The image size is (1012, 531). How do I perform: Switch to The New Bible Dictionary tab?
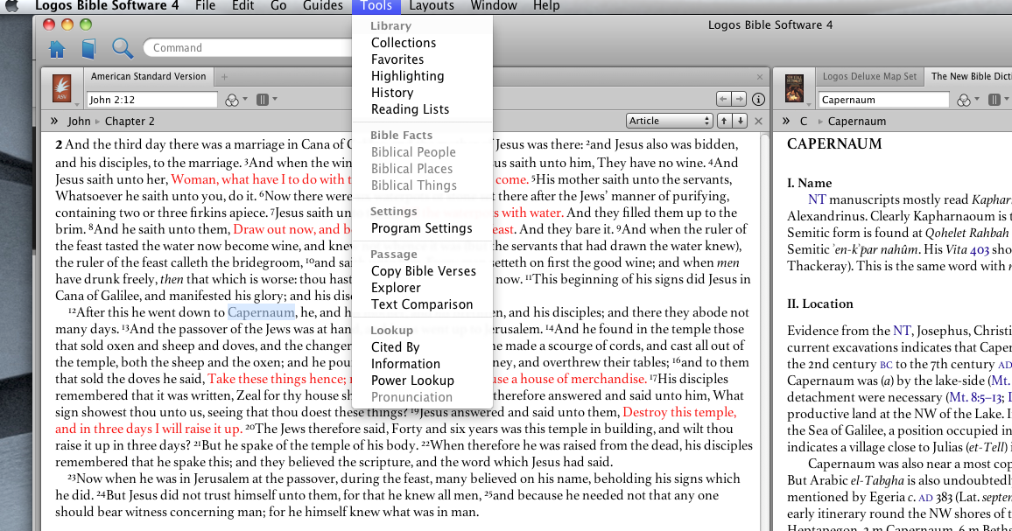tap(971, 77)
